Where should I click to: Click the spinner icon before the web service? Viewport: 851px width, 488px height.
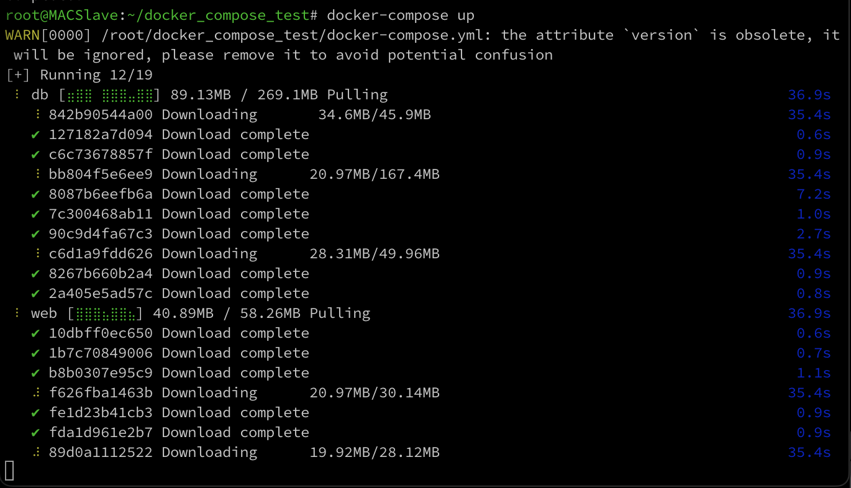coord(16,314)
